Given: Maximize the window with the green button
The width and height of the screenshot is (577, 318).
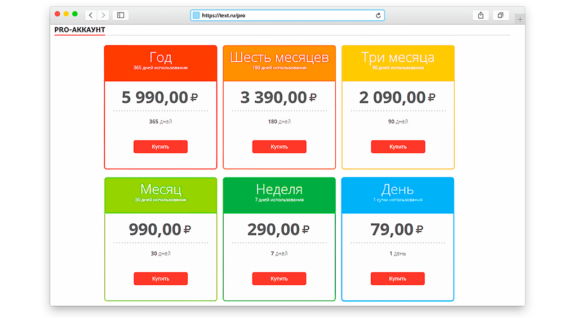Looking at the screenshot, I should (75, 14).
